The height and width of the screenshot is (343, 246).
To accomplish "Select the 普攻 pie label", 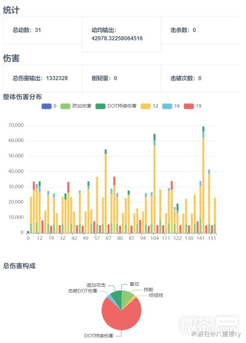I will coord(134,284).
